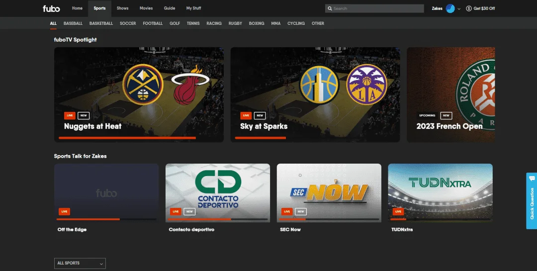The image size is (537, 271).
Task: Filter by GOLF
Action: pos(175,23)
